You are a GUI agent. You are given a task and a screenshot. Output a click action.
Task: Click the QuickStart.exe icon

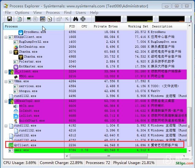click(x=16, y=121)
